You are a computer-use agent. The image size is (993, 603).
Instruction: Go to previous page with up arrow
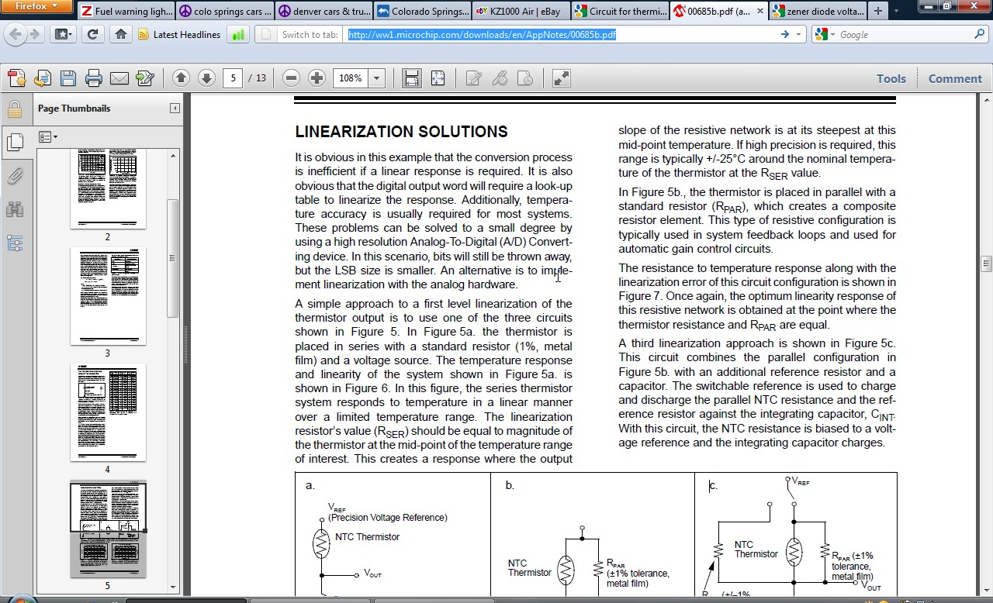point(181,78)
